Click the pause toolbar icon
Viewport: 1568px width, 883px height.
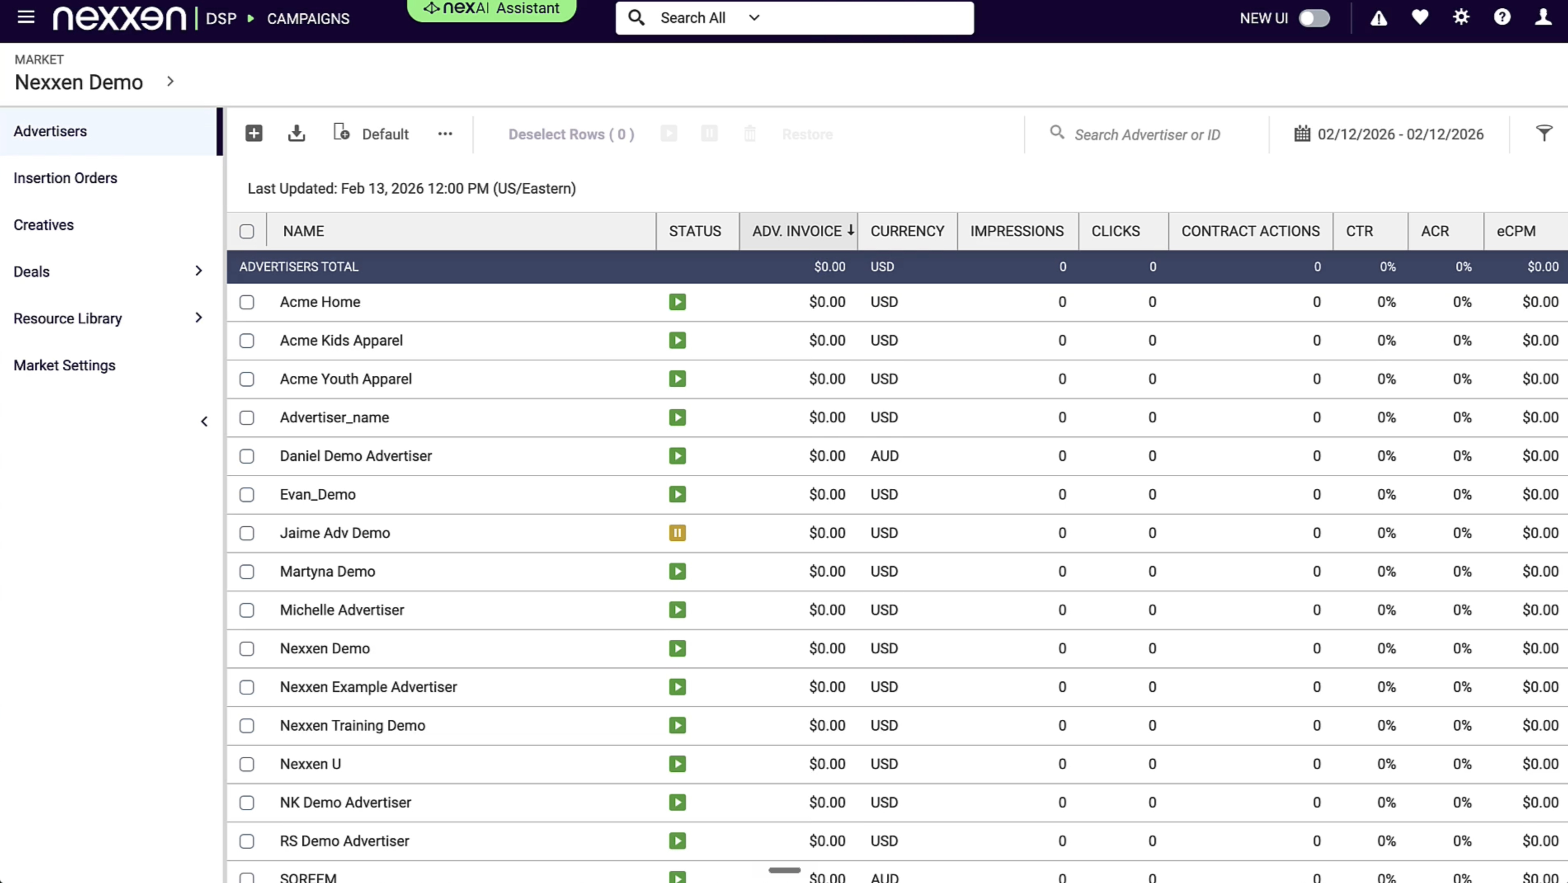(709, 133)
